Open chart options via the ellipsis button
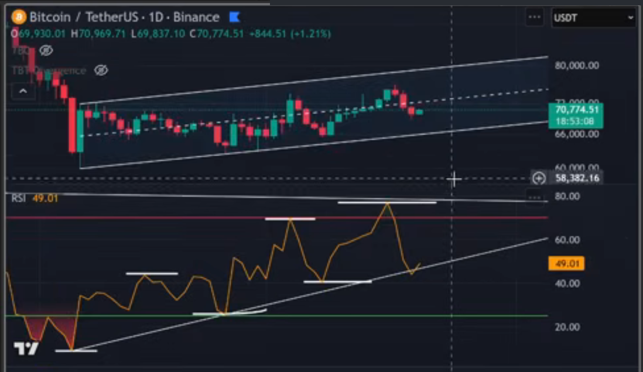This screenshot has width=643, height=372. [x=534, y=17]
